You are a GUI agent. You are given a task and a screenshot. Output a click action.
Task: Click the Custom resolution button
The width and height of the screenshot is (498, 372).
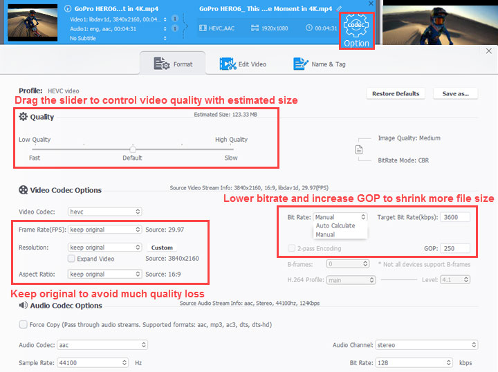coord(162,248)
